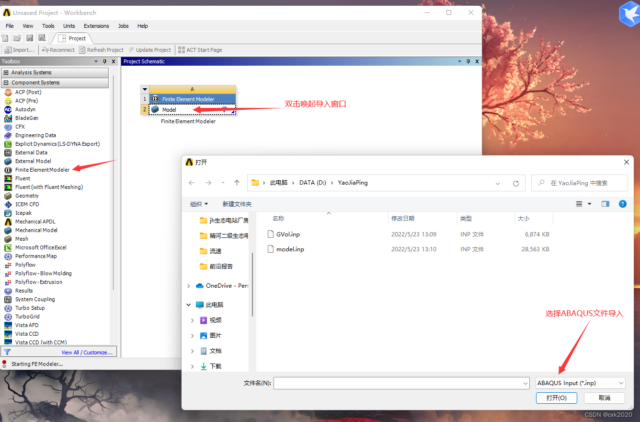Click the New project toolbar icon
Image resolution: width=640 pixels, height=422 pixels.
pos(5,38)
